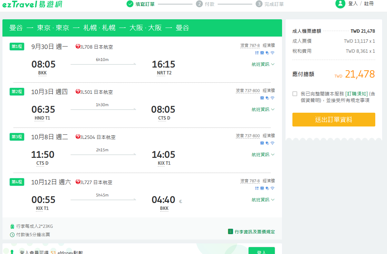Tick the 我已完整閱讀本服務 agreement checkbox
387x254 pixels.
coord(295,94)
